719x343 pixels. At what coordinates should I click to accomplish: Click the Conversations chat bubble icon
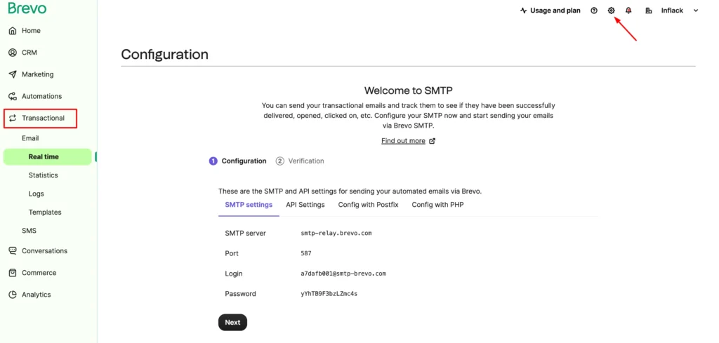tap(13, 251)
